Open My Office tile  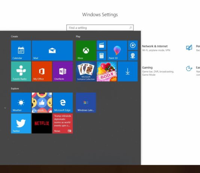click(x=42, y=72)
